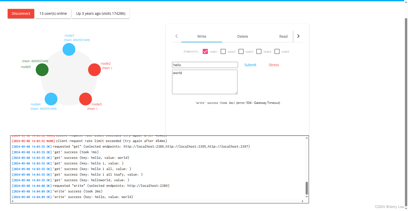Click the node4 label text

pyautogui.click(x=35, y=104)
